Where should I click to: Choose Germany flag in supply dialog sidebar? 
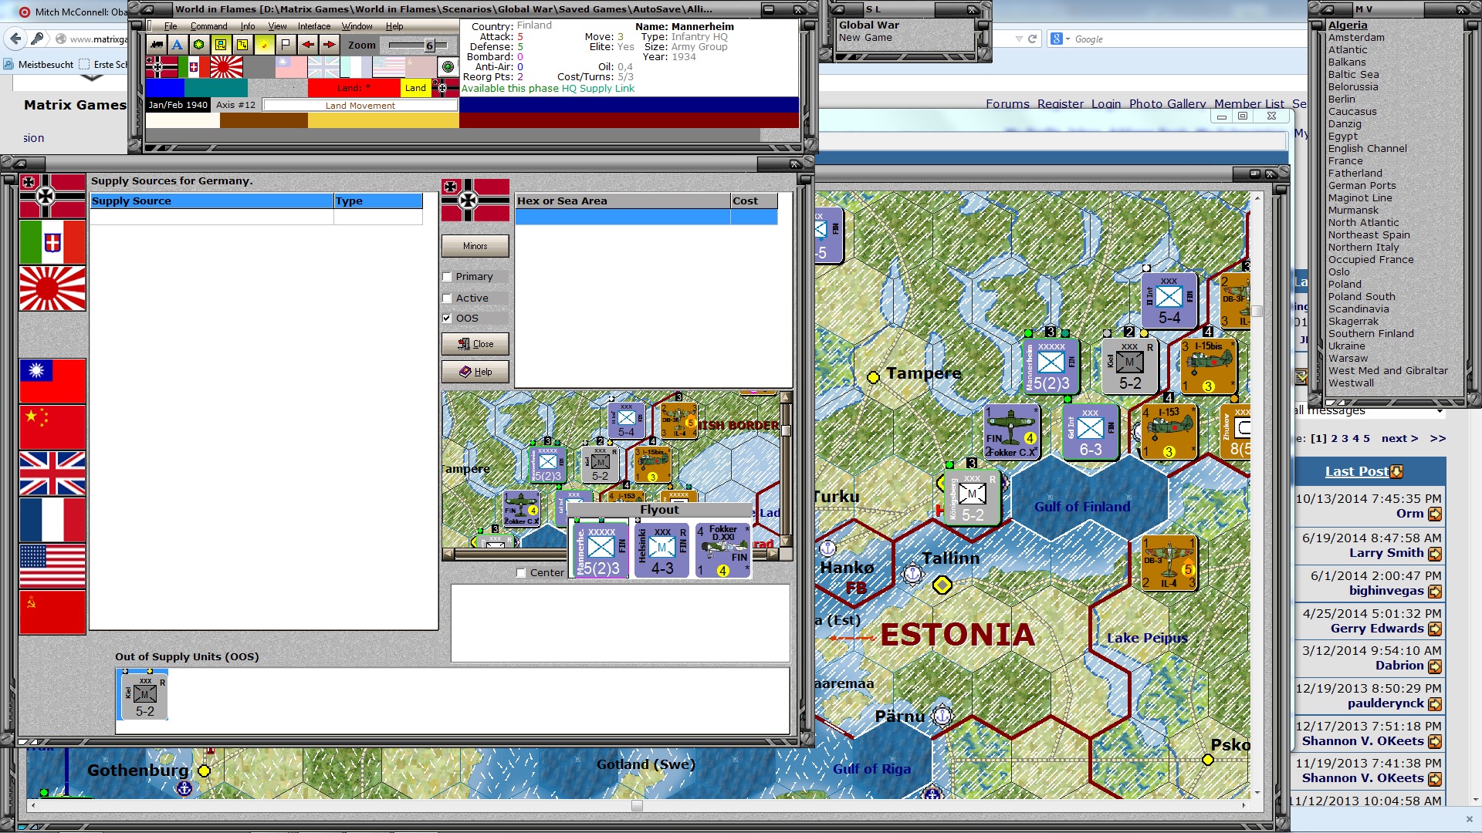click(x=52, y=196)
